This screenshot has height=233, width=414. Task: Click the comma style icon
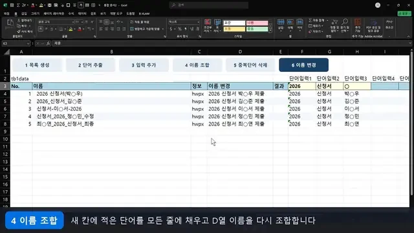click(186, 28)
